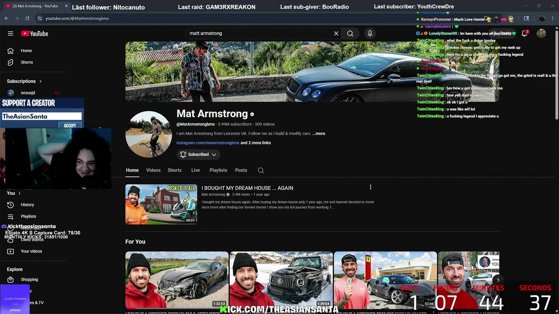Open the Subscribed notification dropdown

(x=198, y=154)
